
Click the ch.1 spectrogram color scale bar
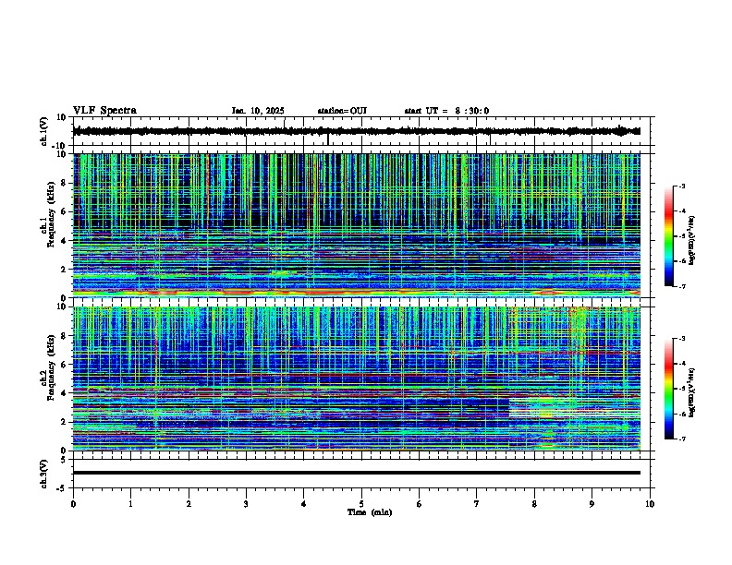669,236
